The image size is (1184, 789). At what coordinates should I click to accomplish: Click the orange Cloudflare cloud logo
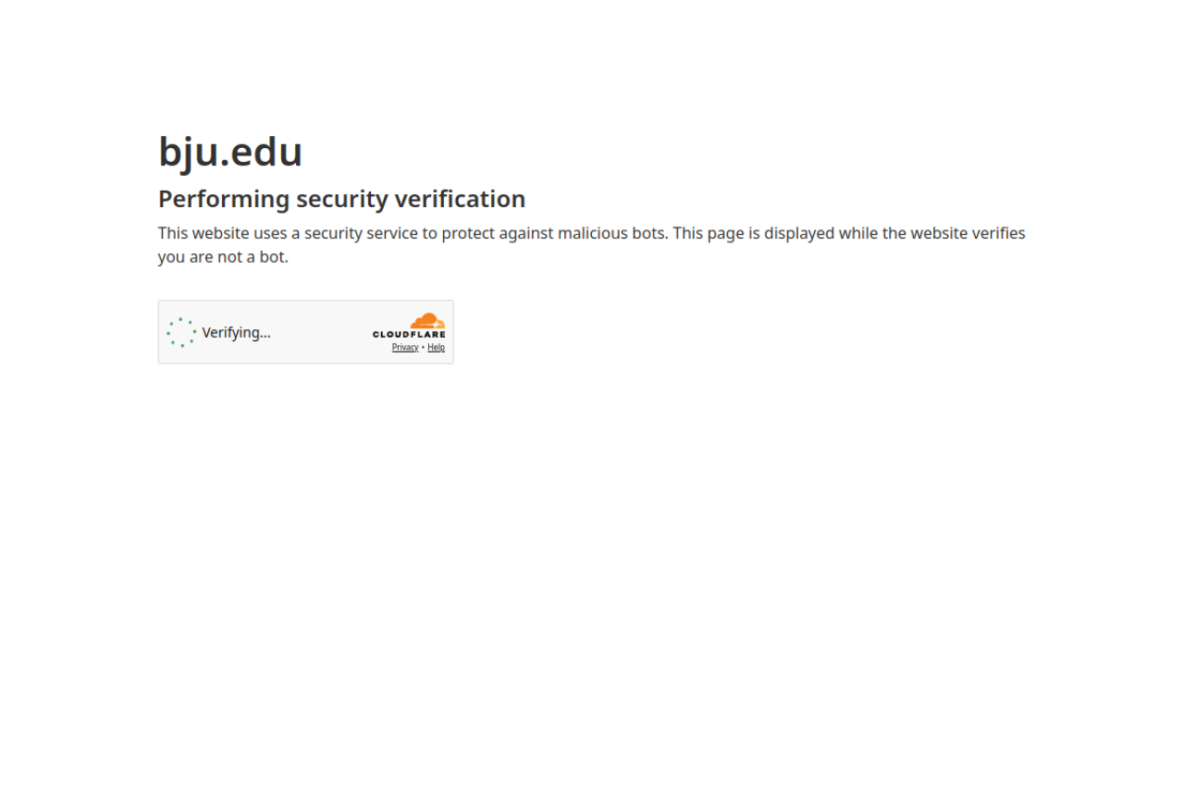427,321
